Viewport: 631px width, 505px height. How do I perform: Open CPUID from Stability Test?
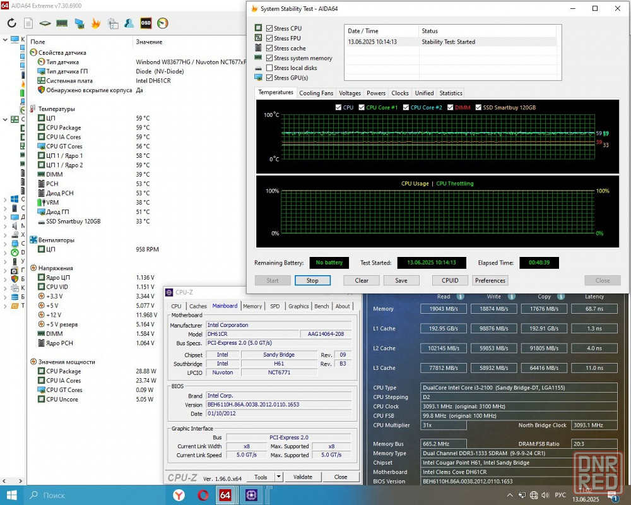click(450, 280)
